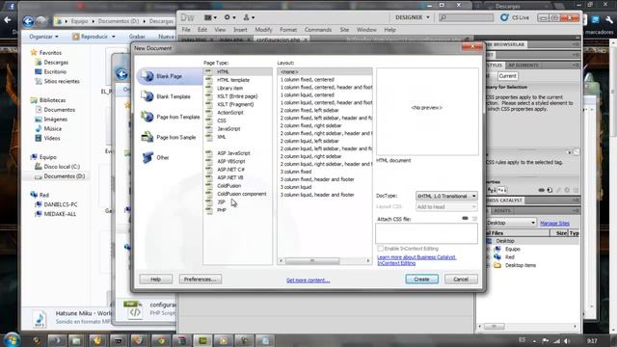The image size is (617, 347).
Task: Open the Desktop site dropdown in Files panel
Action: (511, 223)
